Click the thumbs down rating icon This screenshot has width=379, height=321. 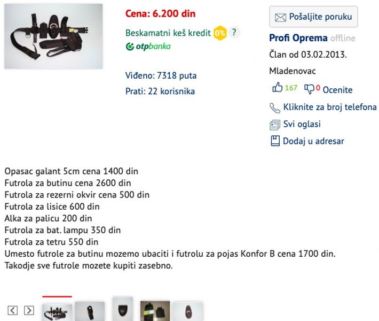[309, 89]
